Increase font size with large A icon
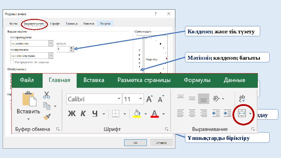281x158 pixels. (150, 99)
